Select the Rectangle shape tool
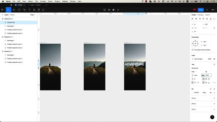217x122 pixels. (19, 10)
